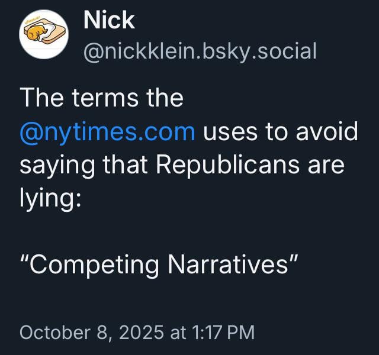Click the display name Nick
Image resolution: width=379 pixels, height=355 pixels.
pos(109,21)
